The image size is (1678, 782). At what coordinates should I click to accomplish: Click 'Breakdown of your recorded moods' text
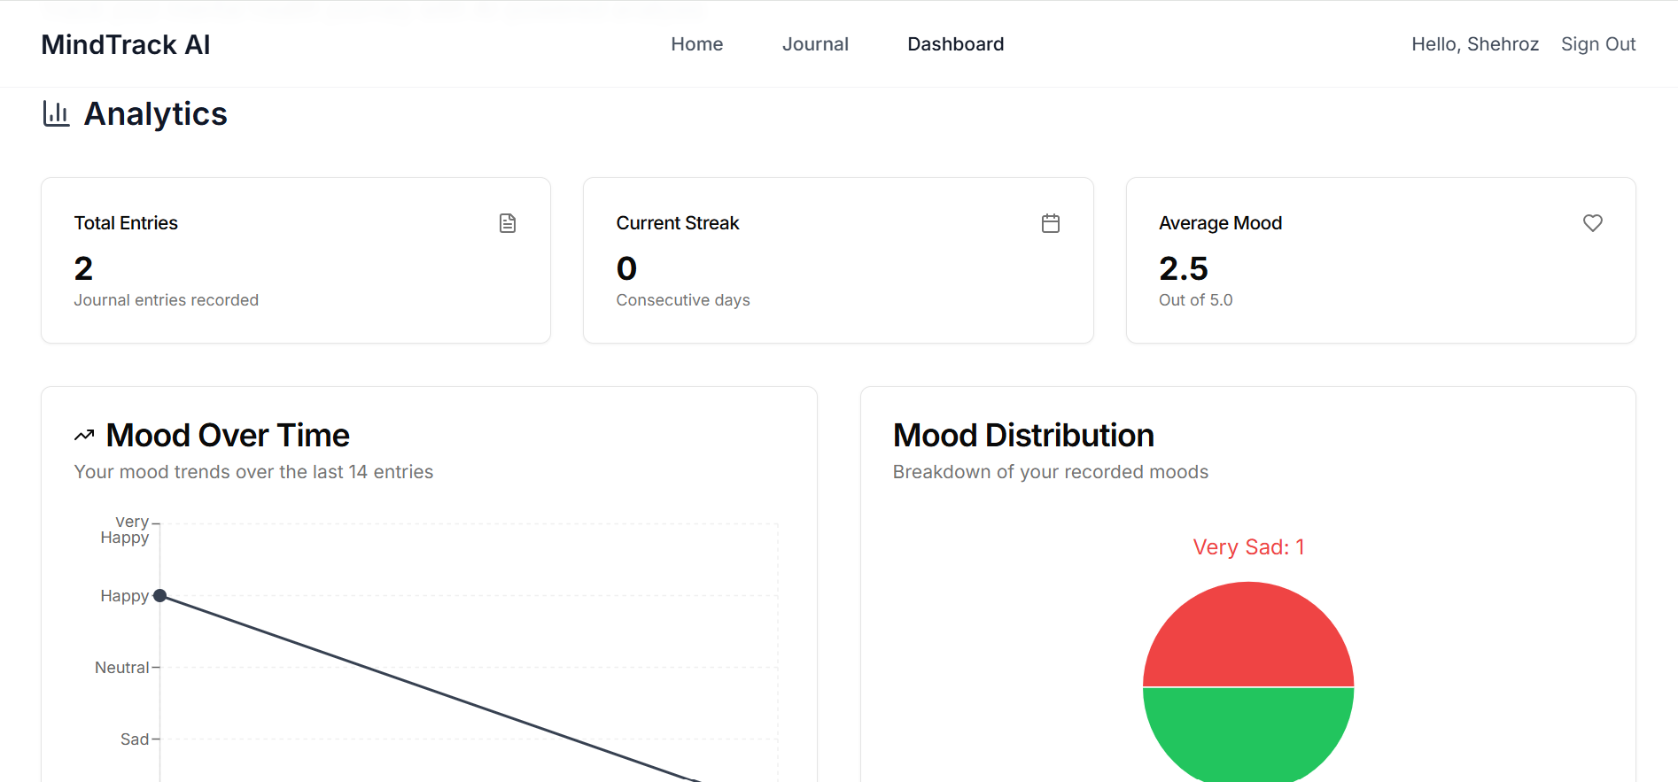(x=1051, y=472)
